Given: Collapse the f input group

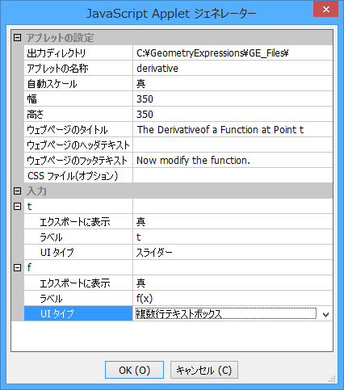Looking at the screenshot, I should click(17, 268).
